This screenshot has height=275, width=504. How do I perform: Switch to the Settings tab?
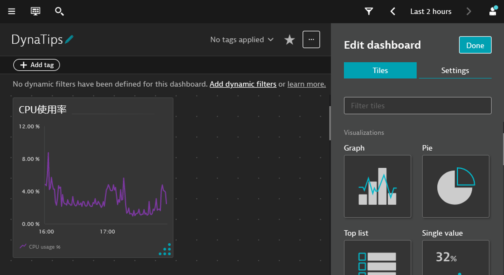(x=455, y=70)
